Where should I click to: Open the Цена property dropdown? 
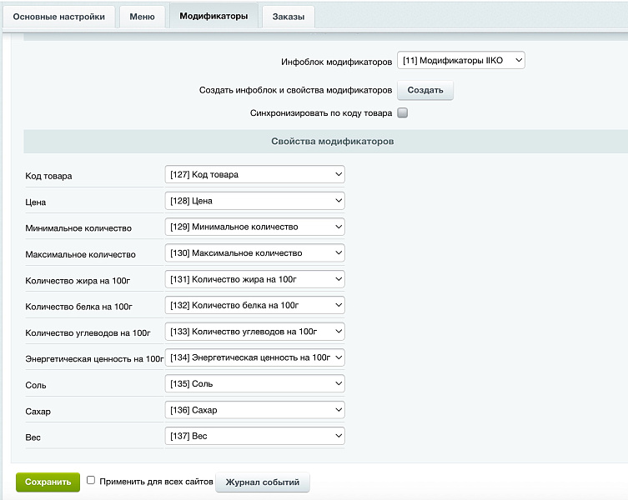(x=255, y=201)
